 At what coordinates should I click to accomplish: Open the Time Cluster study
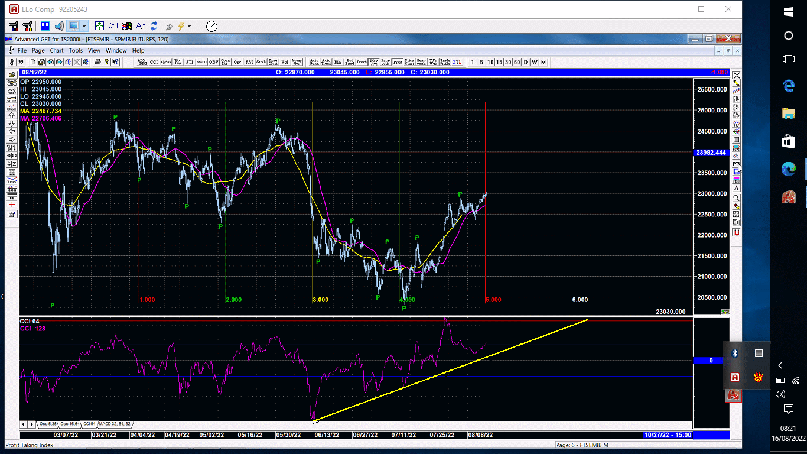[273, 61]
